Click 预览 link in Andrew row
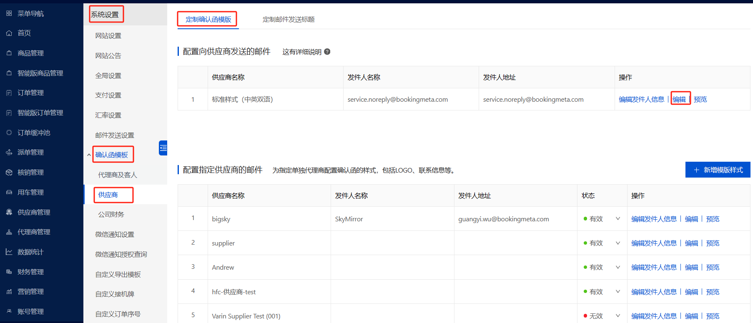Screen dimensions: 753x323 coord(713,267)
